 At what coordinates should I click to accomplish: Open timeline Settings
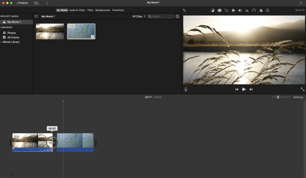point(298,97)
